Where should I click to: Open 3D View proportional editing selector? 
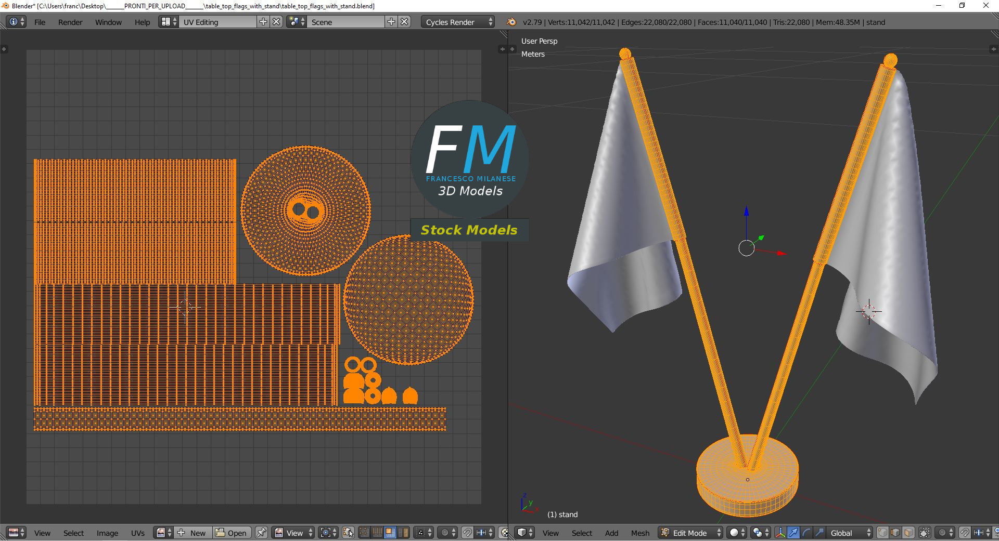tap(945, 533)
